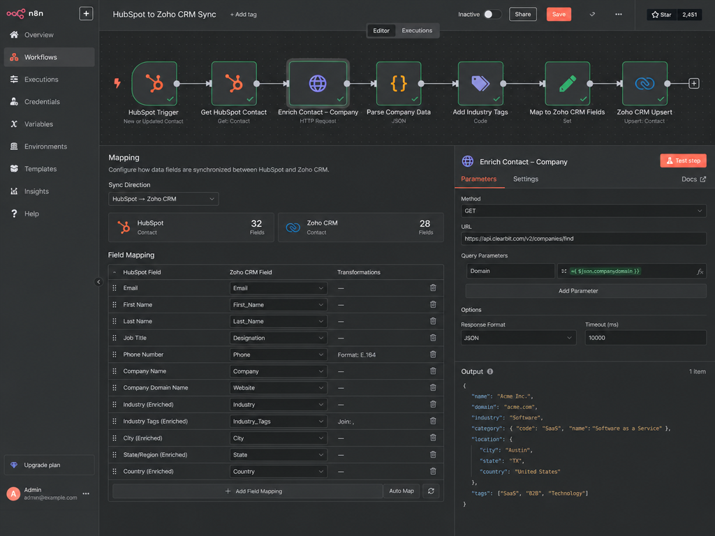The height and width of the screenshot is (536, 715).
Task: Click the Star GitHub button
Action: 662,15
